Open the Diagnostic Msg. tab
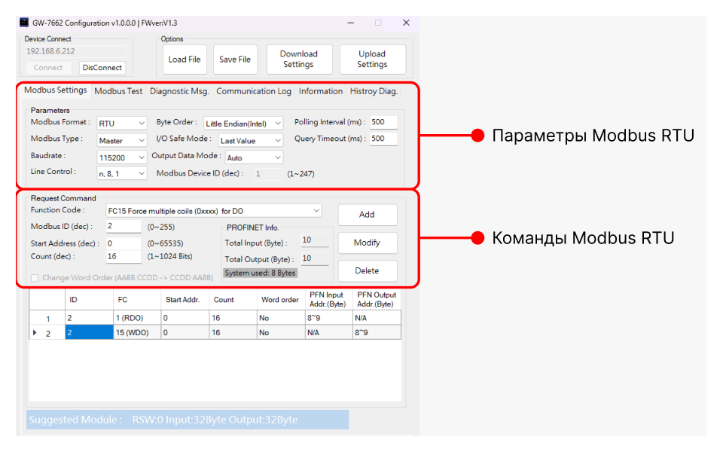The height and width of the screenshot is (452, 723). point(179,91)
